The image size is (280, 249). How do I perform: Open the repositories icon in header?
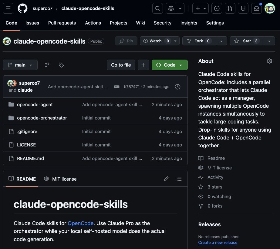coord(243,8)
